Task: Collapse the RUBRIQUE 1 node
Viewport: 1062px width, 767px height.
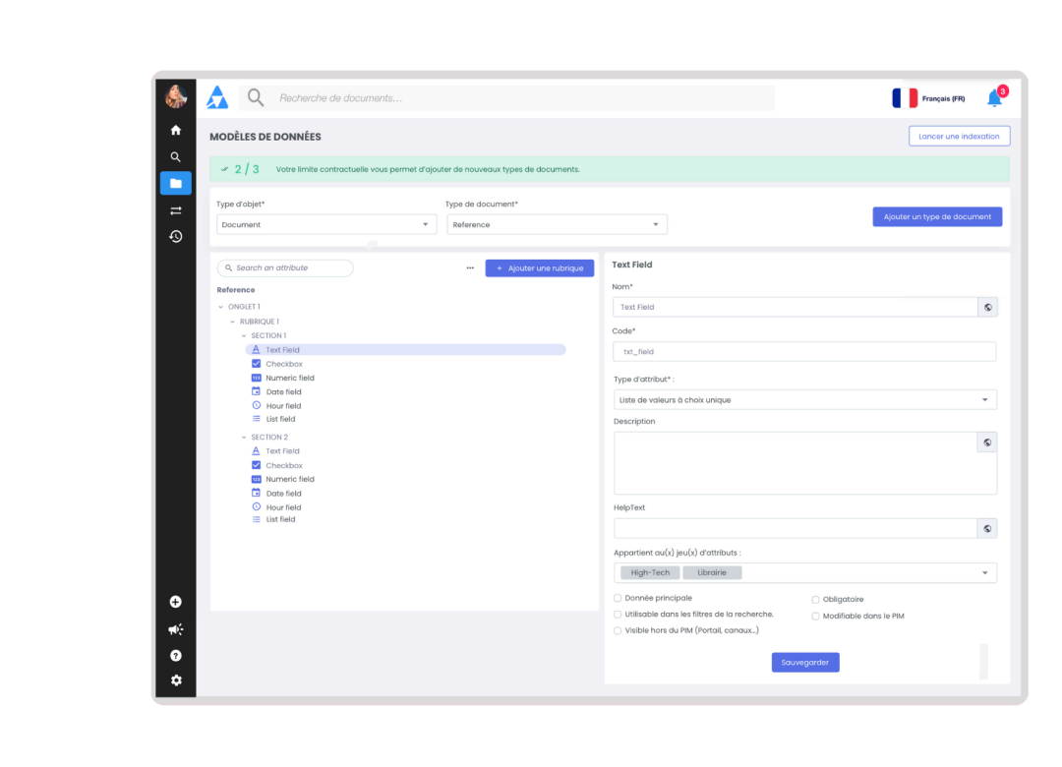Action: point(232,322)
